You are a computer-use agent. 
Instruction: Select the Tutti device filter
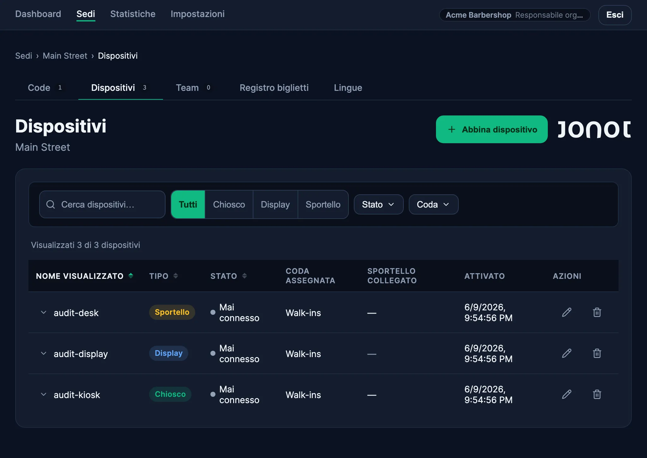188,204
